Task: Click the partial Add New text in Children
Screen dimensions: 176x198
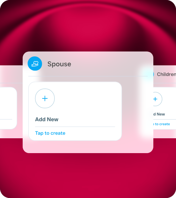Action: (159, 114)
